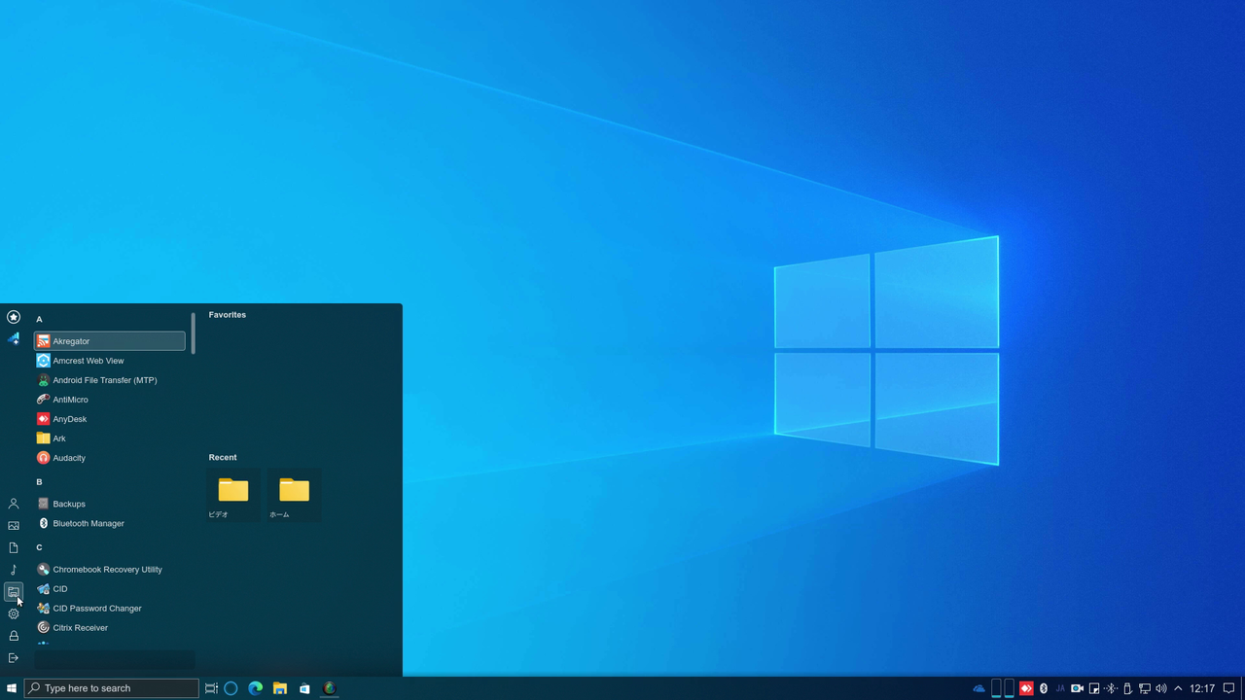Open Task View on the taskbar
1245x700 pixels.
211,688
